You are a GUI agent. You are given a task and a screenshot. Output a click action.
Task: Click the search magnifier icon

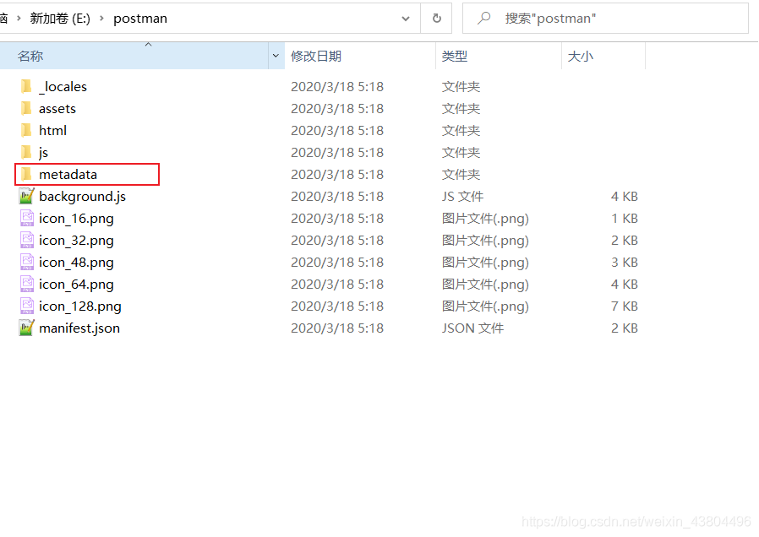click(x=483, y=19)
